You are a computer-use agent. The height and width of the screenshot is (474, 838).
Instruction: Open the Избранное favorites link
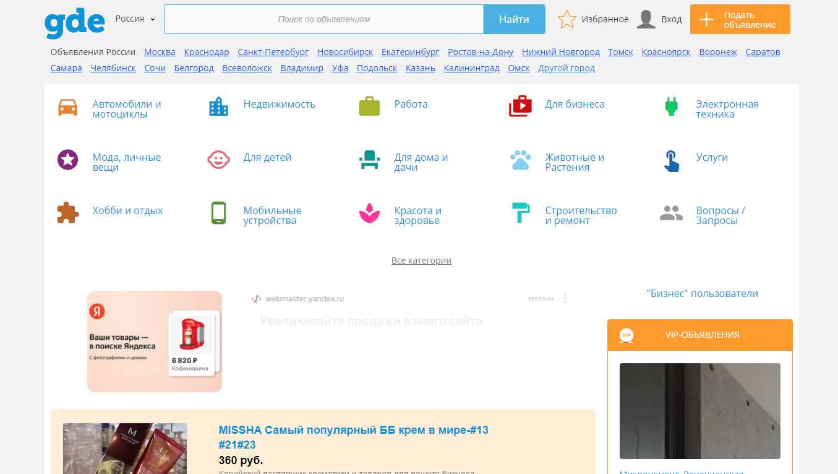pyautogui.click(x=605, y=19)
